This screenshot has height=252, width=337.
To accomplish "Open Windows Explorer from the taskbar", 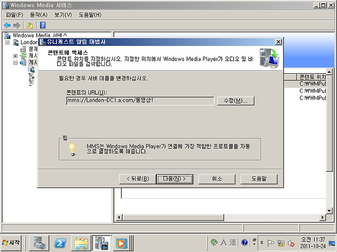I will point(81,243).
